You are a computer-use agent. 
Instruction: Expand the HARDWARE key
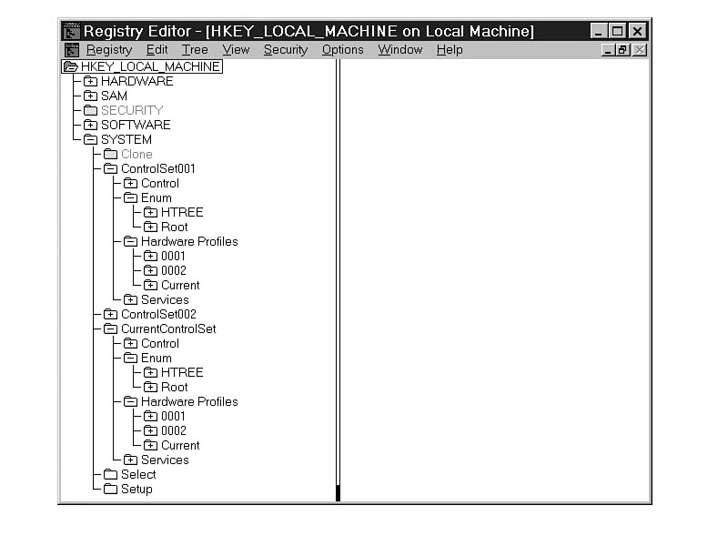(x=90, y=81)
